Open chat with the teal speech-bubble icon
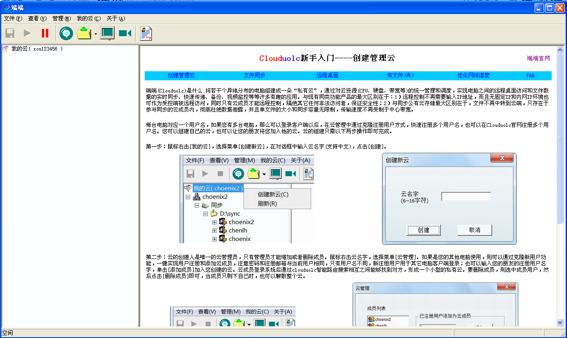The image size is (567, 338). pos(66,33)
